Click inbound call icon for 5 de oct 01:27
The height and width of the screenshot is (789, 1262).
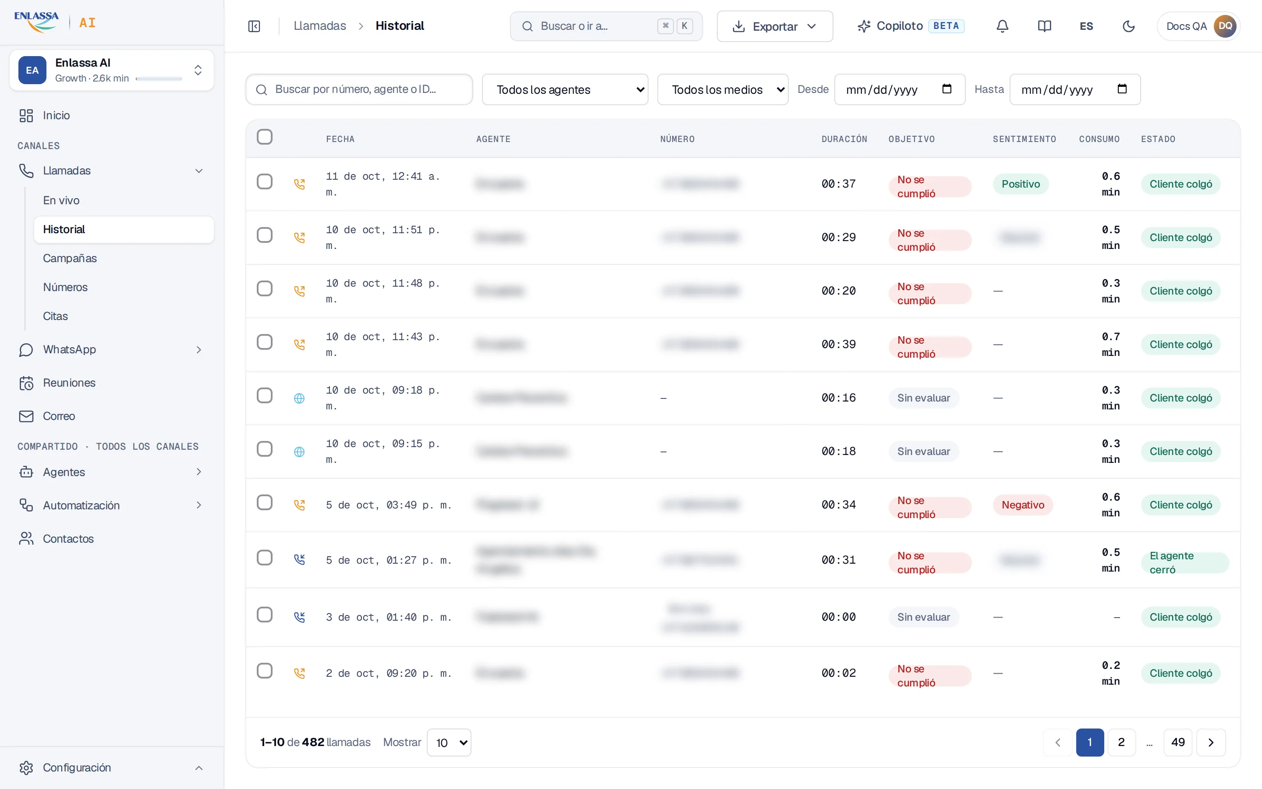299,560
